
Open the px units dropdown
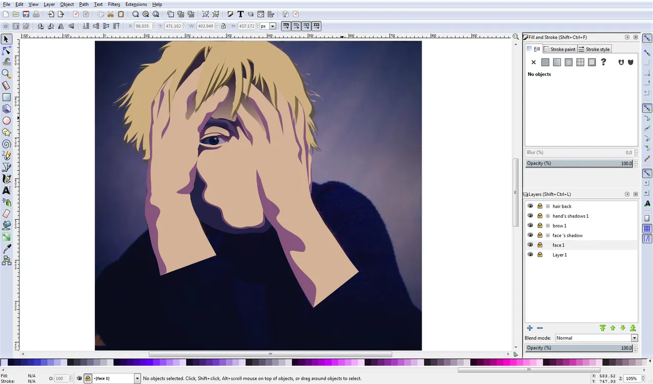[273, 26]
